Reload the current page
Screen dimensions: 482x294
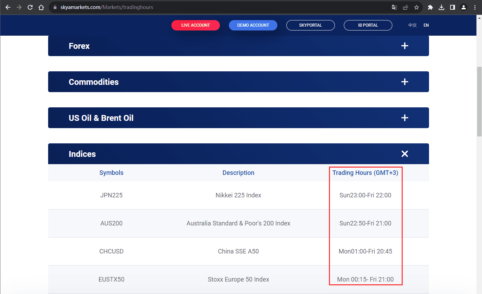(x=30, y=7)
